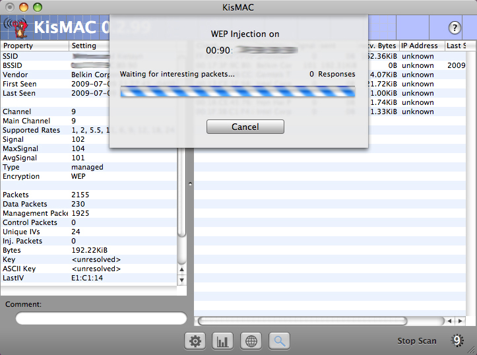Viewport: 477px width, 355px height.
Task: Select the Data Packets 230 row
Action: 89,204
